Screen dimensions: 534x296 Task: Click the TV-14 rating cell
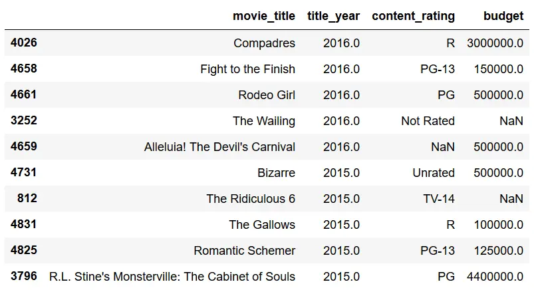click(x=439, y=199)
